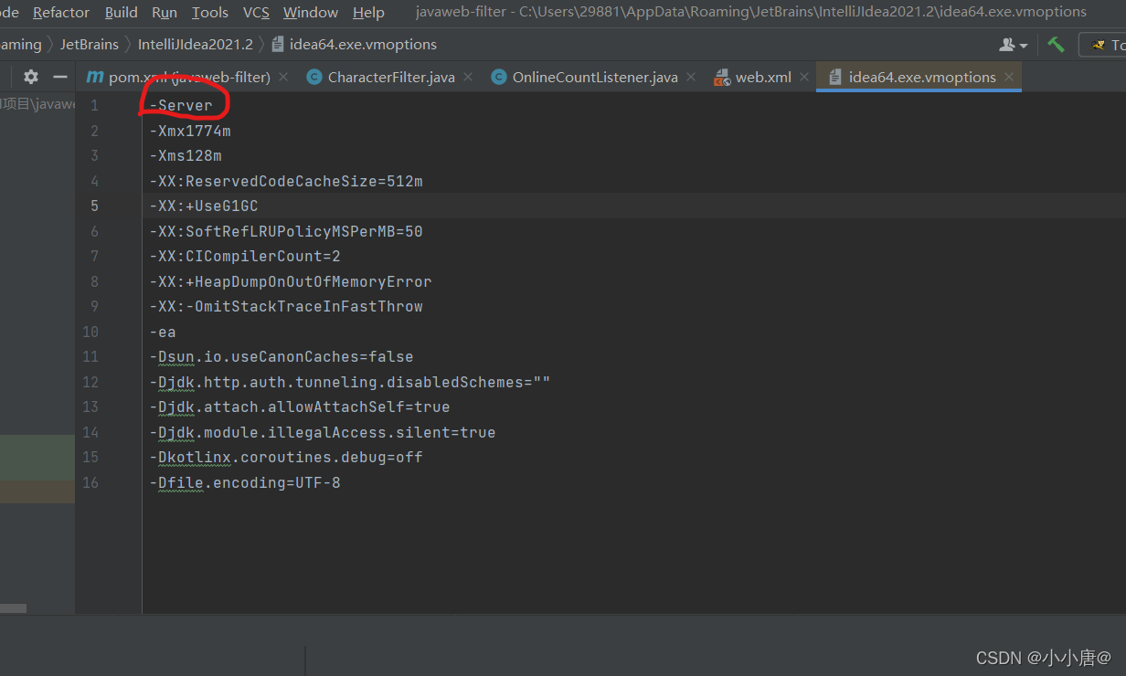Click the JetBrains breadcrumb link
The width and height of the screenshot is (1126, 676).
(x=89, y=44)
